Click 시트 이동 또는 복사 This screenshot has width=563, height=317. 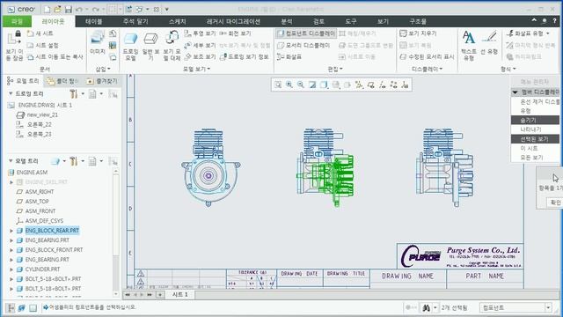click(x=55, y=56)
